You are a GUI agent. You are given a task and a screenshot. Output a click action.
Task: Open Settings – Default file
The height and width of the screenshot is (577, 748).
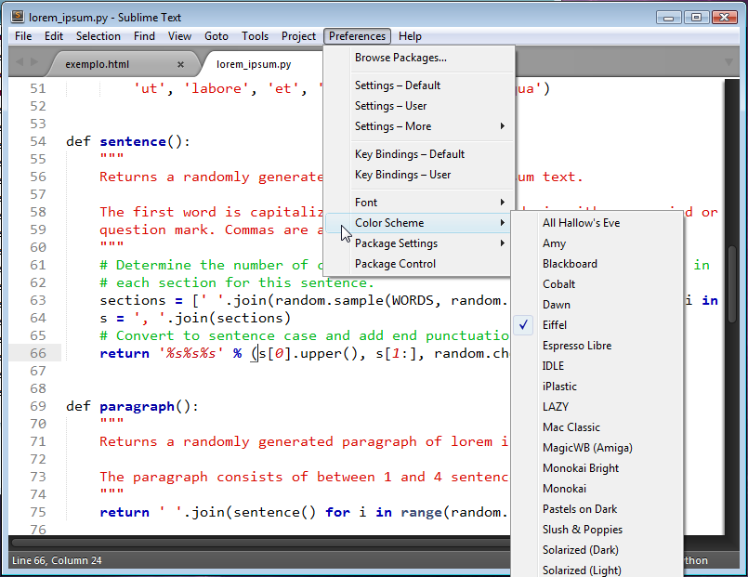click(x=397, y=85)
